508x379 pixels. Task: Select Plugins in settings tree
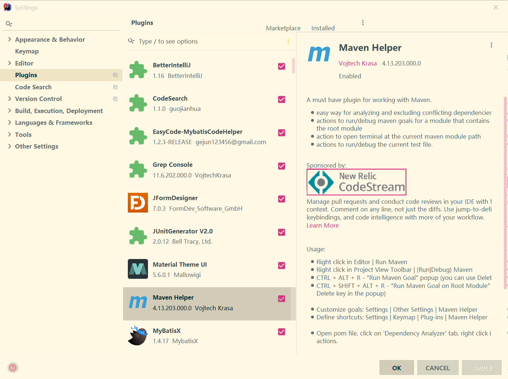pyautogui.click(x=26, y=75)
